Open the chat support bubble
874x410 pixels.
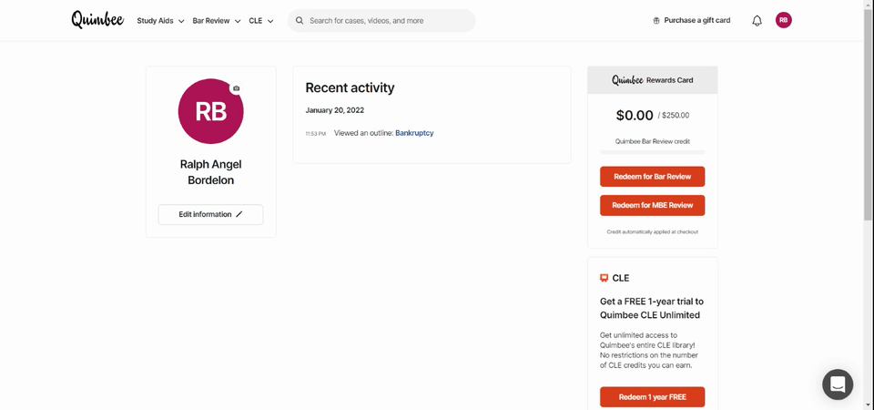838,384
